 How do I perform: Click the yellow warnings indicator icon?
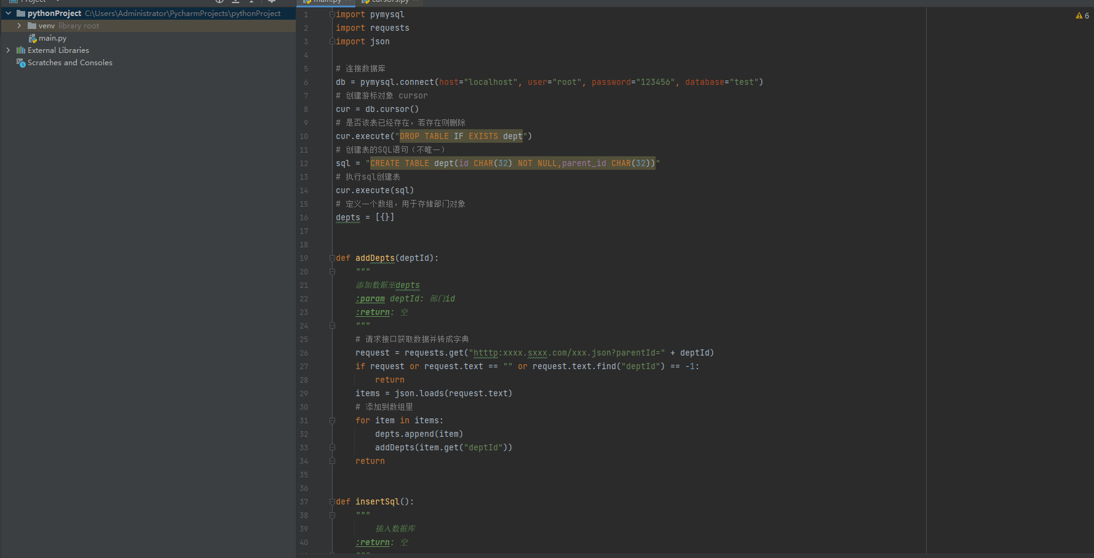[x=1079, y=15]
